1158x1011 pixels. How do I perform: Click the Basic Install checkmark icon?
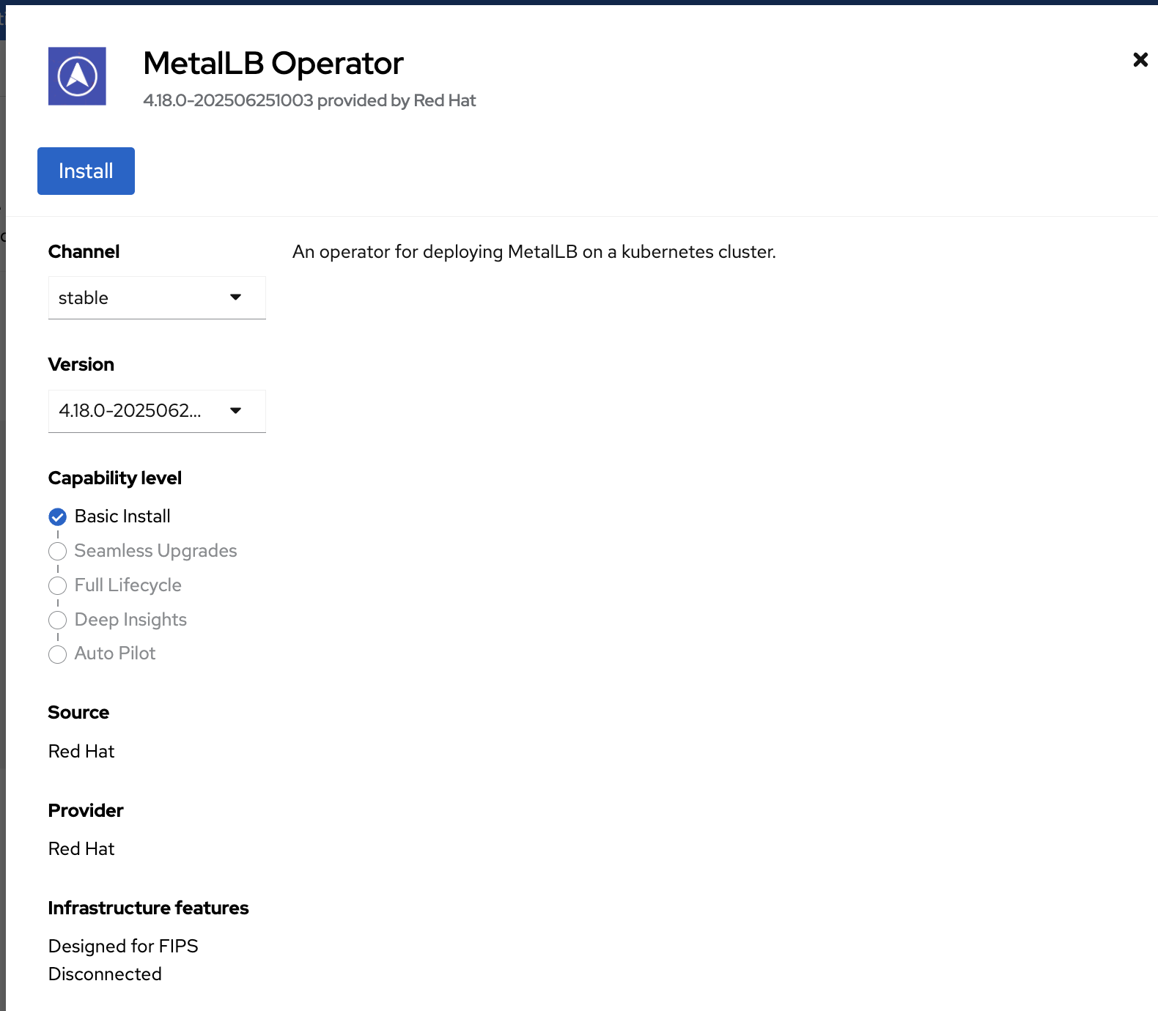coord(57,517)
